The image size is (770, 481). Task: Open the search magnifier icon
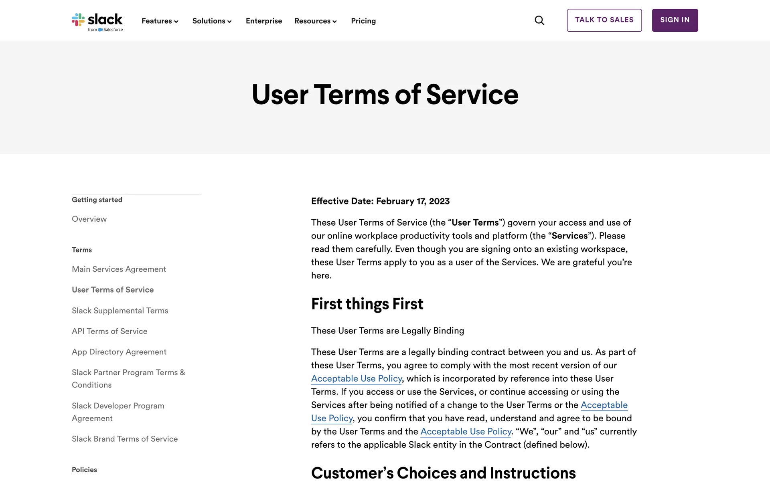pyautogui.click(x=539, y=20)
